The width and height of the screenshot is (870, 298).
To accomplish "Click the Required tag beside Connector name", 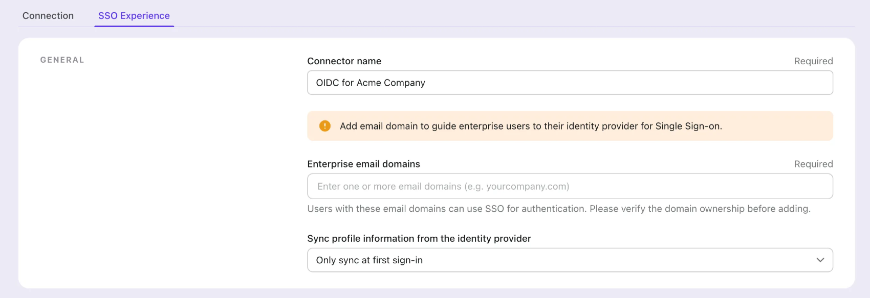I will tap(813, 61).
